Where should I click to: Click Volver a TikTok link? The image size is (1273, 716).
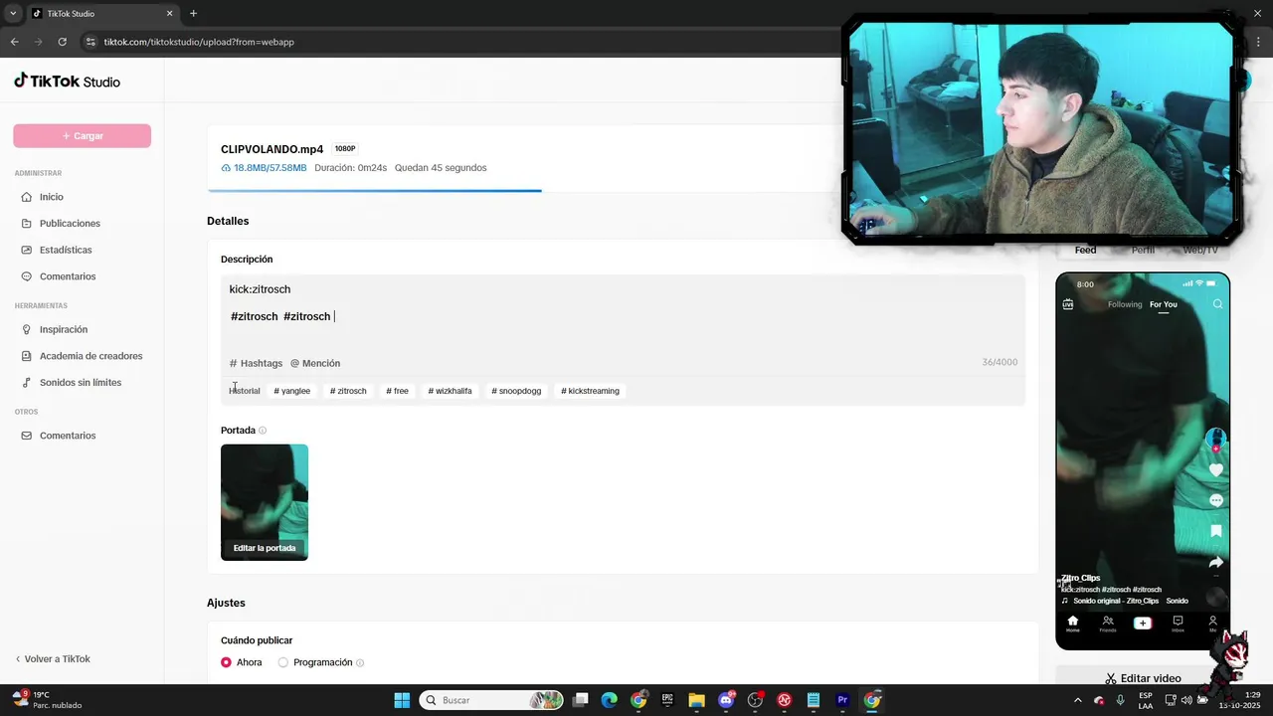(53, 659)
